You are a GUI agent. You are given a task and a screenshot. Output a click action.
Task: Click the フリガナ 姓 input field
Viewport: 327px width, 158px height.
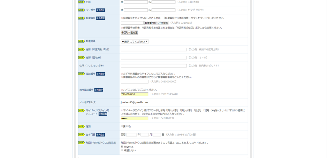tap(136, 10)
